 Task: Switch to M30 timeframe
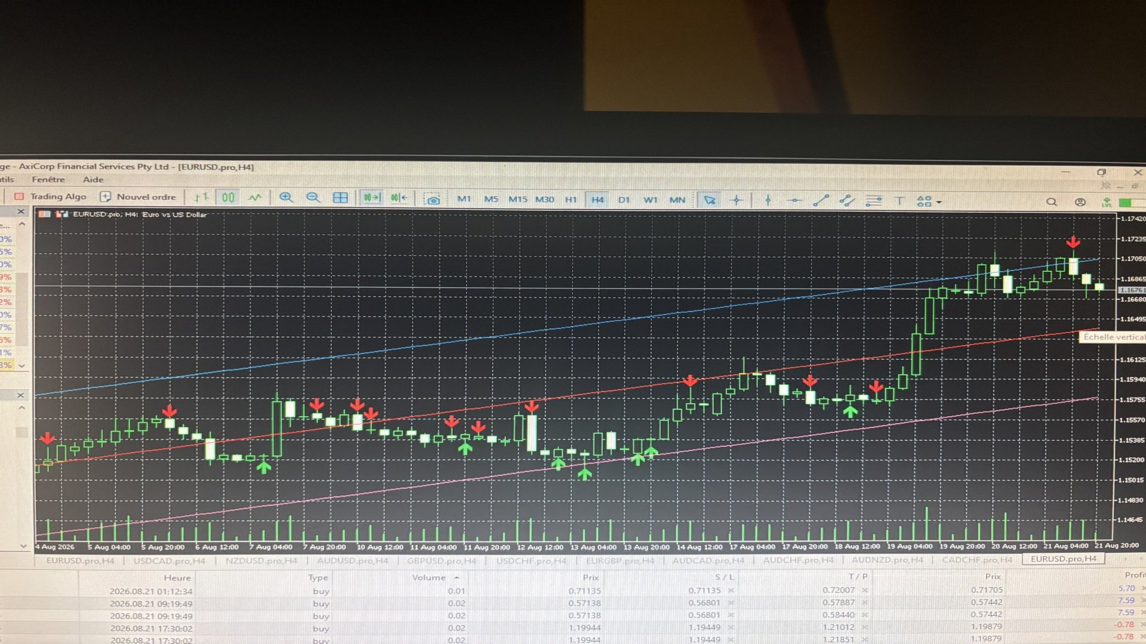pyautogui.click(x=544, y=199)
